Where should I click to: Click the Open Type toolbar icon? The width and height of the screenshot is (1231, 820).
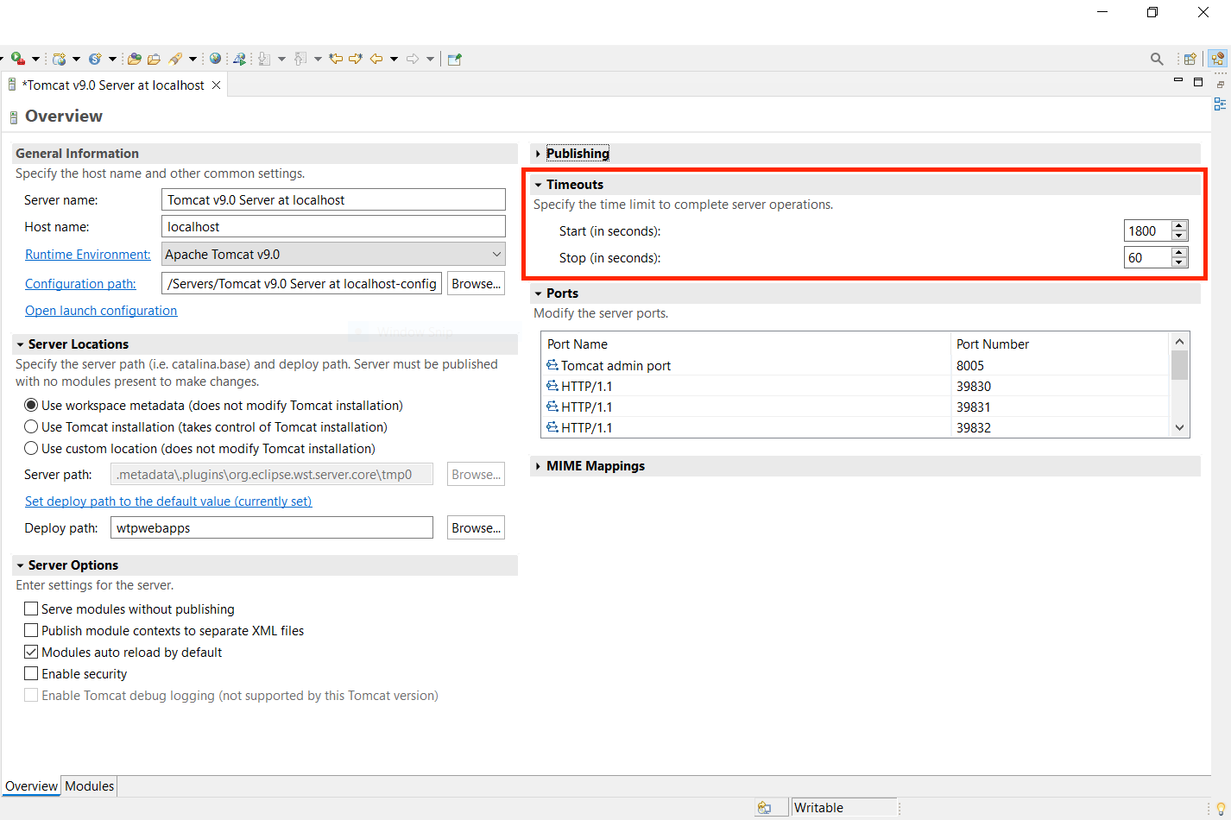pos(135,59)
